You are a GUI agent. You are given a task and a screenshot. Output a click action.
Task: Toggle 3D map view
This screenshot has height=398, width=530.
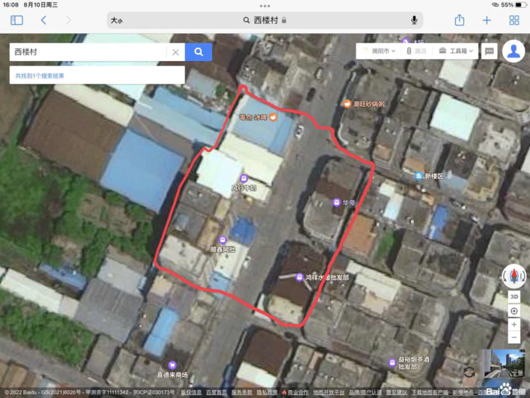[514, 296]
